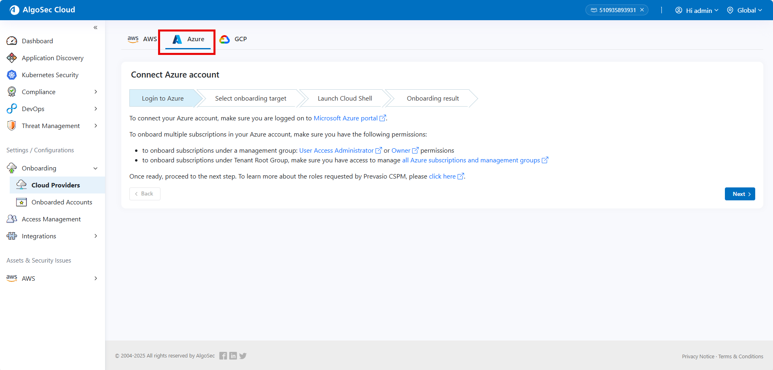This screenshot has height=370, width=773.
Task: Expand the AWS assets submenu chevron
Action: pyautogui.click(x=96, y=278)
